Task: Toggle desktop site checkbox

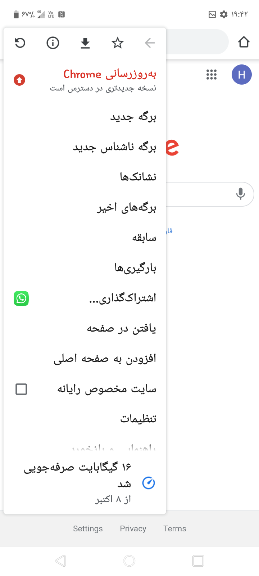Action: (x=21, y=389)
